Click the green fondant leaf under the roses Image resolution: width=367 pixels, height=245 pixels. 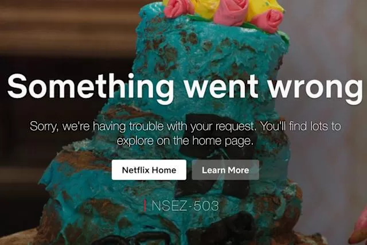[x=284, y=36]
